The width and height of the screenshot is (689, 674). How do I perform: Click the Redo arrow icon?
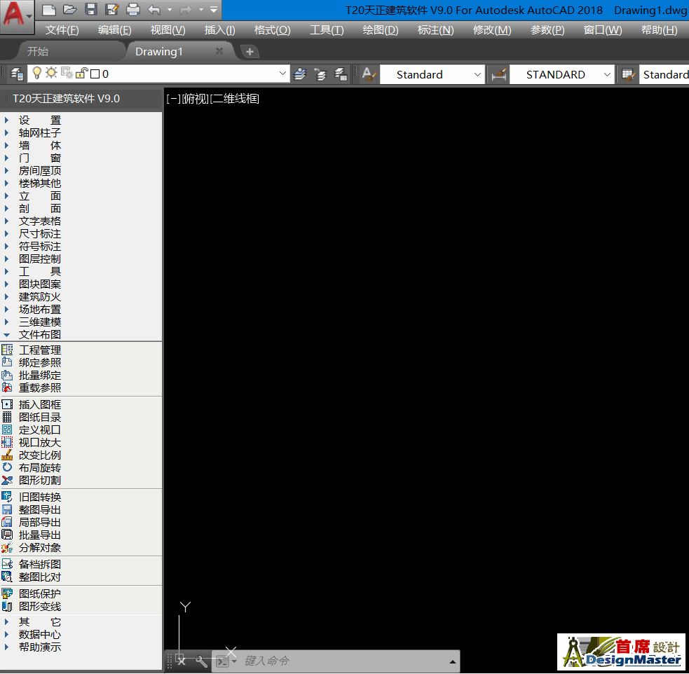pos(186,9)
